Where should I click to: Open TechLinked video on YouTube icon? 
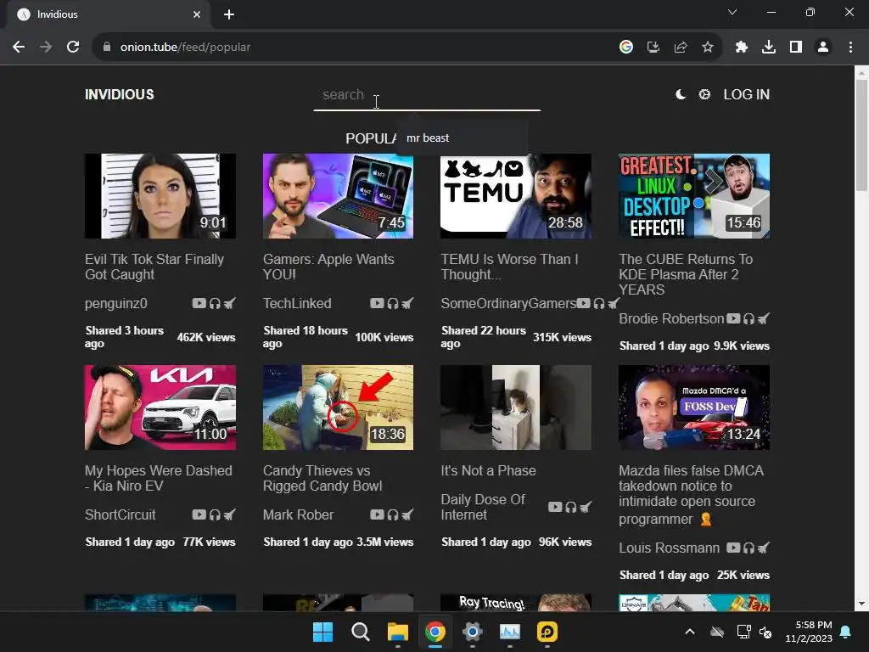[x=377, y=303]
